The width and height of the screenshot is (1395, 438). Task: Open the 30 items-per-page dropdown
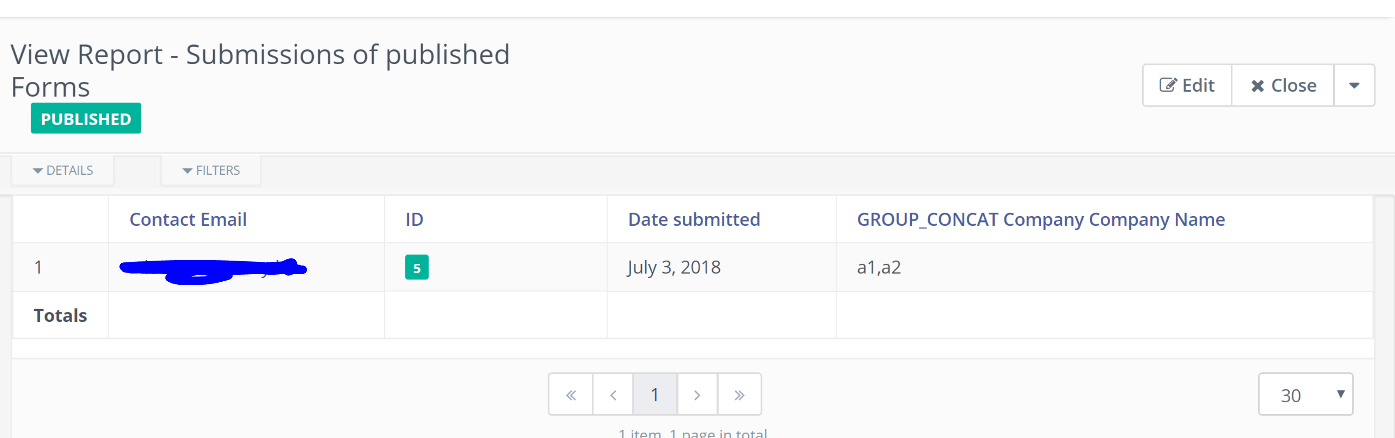pyautogui.click(x=1305, y=395)
